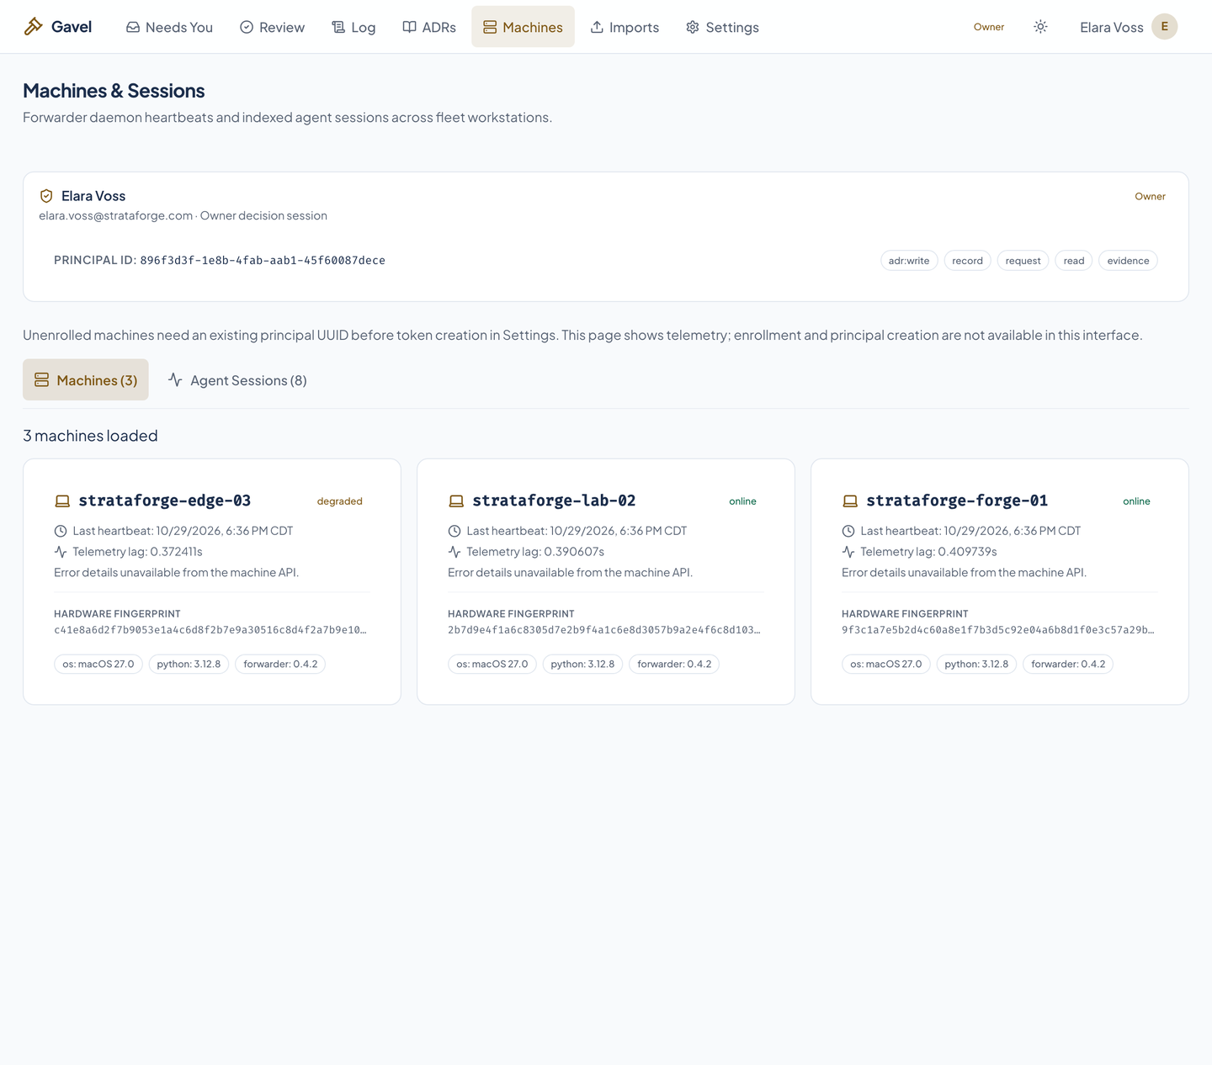The width and height of the screenshot is (1212, 1065).
Task: Switch to the Machines (3) tab
Action: tap(86, 380)
